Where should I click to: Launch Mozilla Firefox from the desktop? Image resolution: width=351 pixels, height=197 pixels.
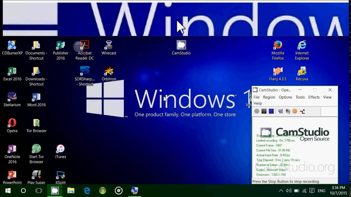tap(278, 45)
